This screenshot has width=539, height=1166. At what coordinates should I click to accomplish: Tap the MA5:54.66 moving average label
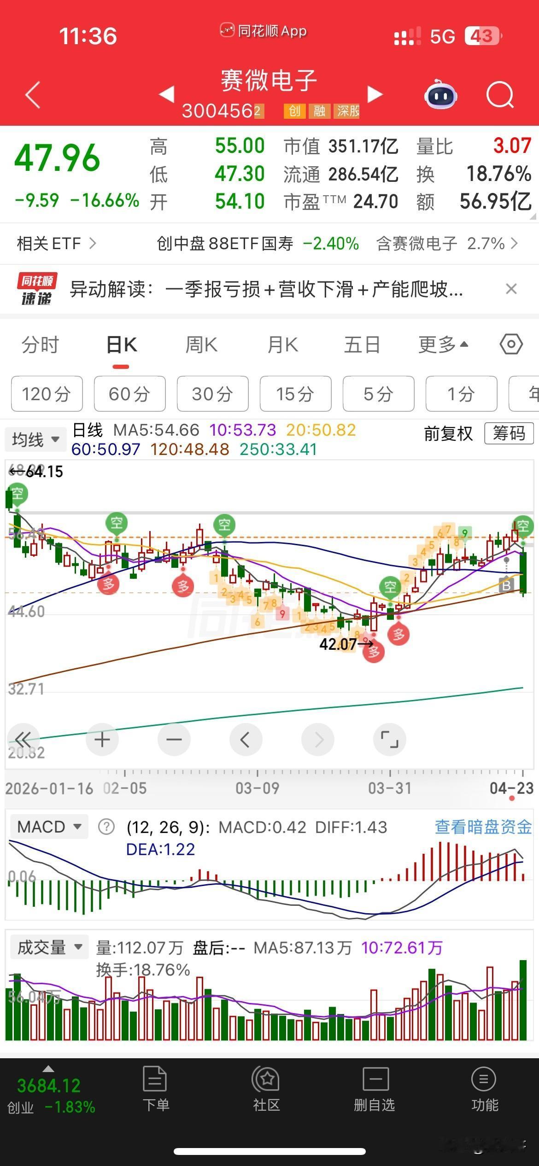[156, 430]
